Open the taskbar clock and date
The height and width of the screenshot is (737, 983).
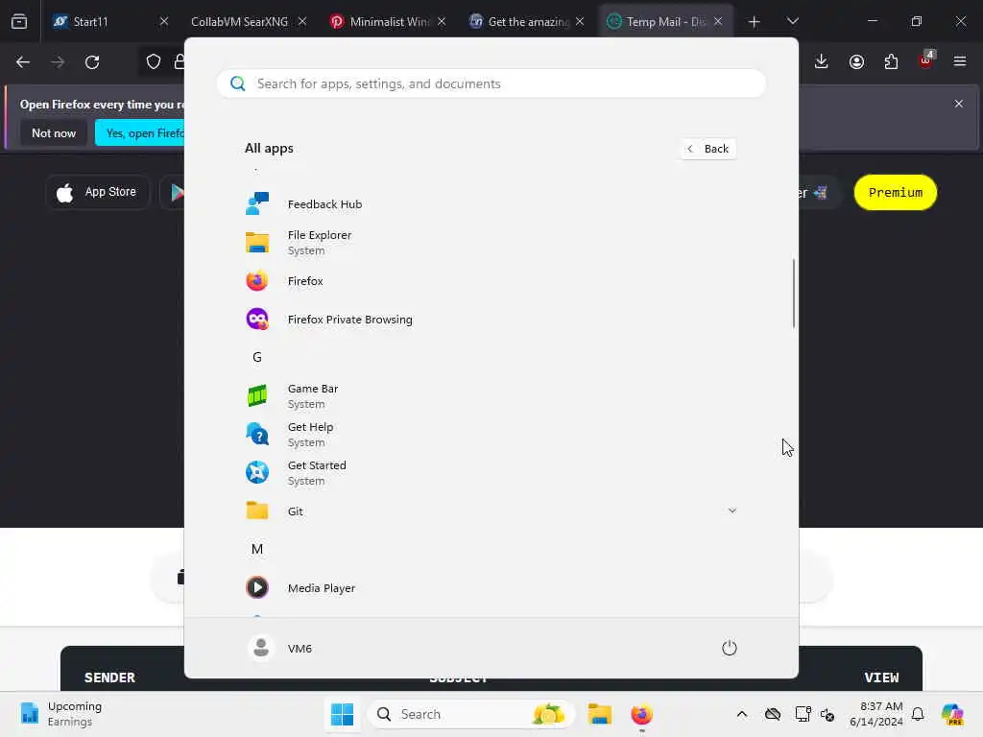(875, 714)
